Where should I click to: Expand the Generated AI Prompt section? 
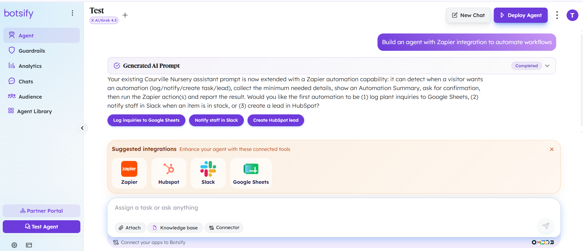pos(547,66)
